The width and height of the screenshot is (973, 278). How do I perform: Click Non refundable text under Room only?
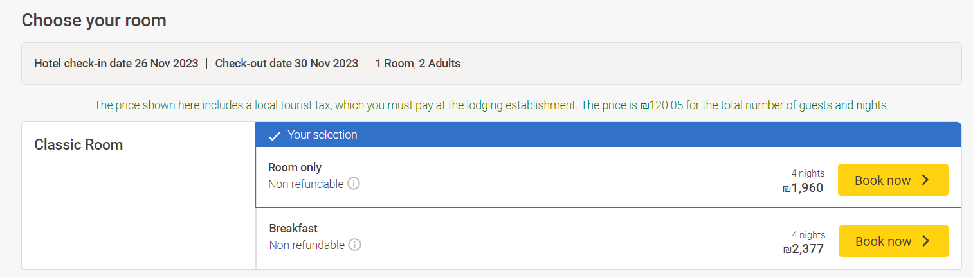coord(306,184)
